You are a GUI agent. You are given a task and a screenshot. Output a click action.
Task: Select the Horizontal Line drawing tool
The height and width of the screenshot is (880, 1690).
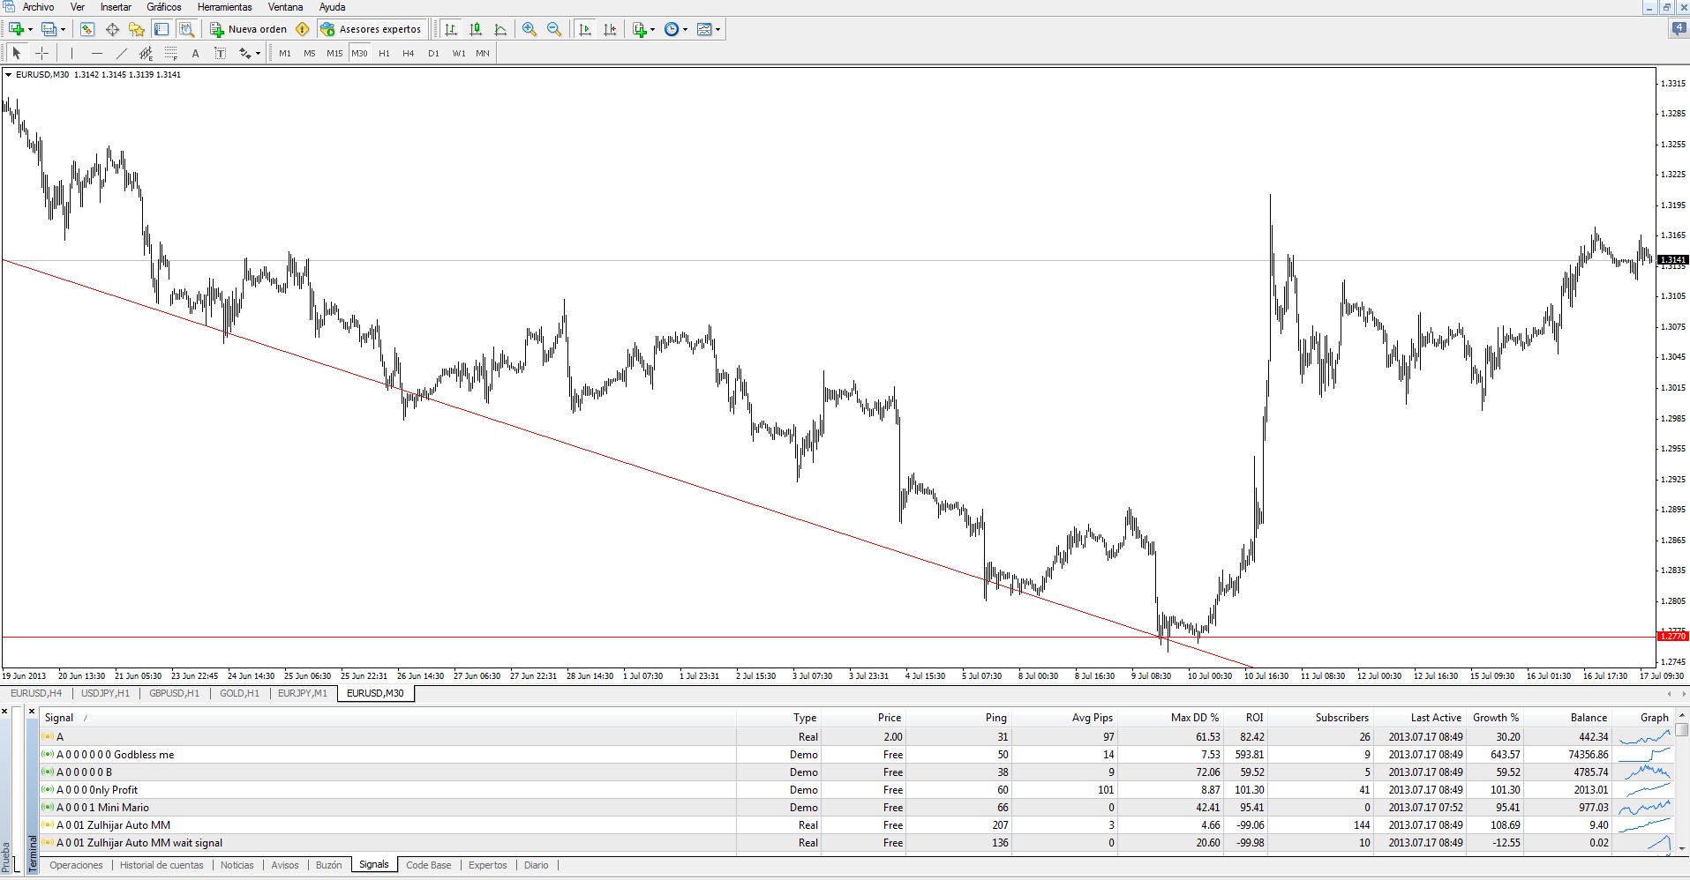[97, 53]
